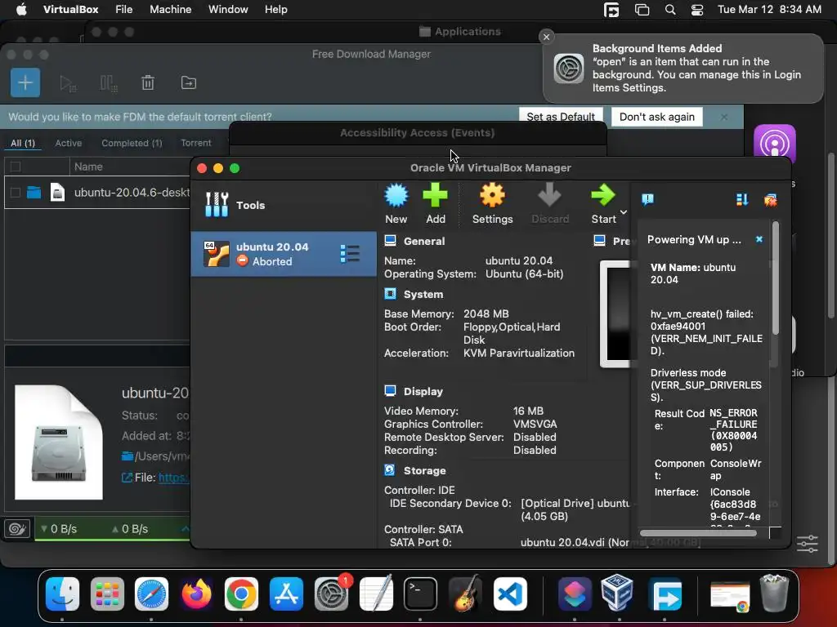The height and width of the screenshot is (627, 837).
Task: Click the notification panel vertical scrollbar
Action: [776, 280]
